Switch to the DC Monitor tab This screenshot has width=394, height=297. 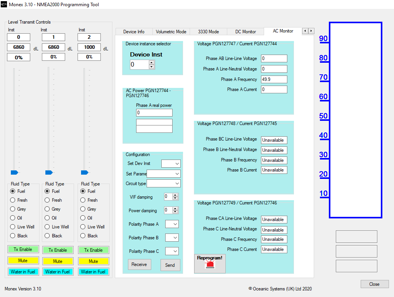click(x=245, y=32)
